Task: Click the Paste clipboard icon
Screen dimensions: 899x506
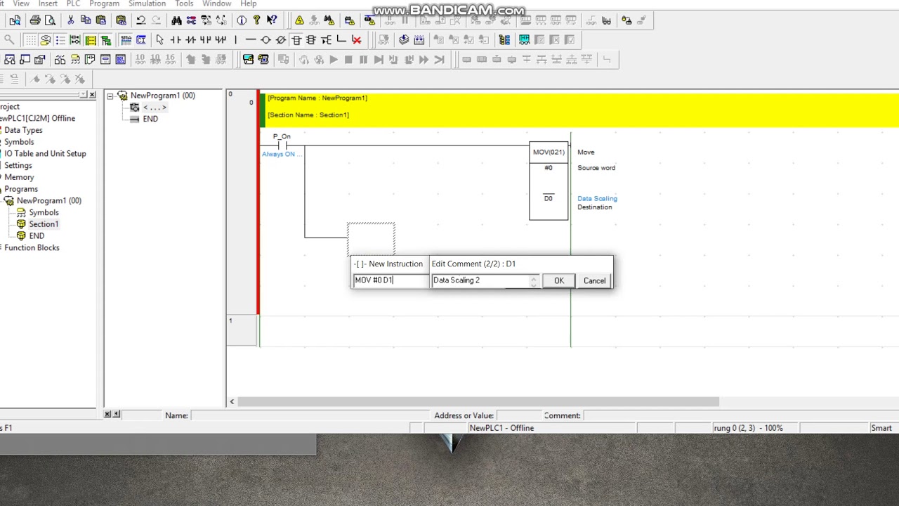Action: [101, 20]
